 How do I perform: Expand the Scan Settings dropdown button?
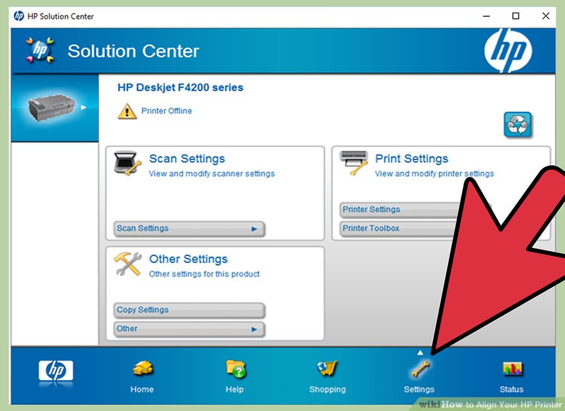[x=189, y=229]
